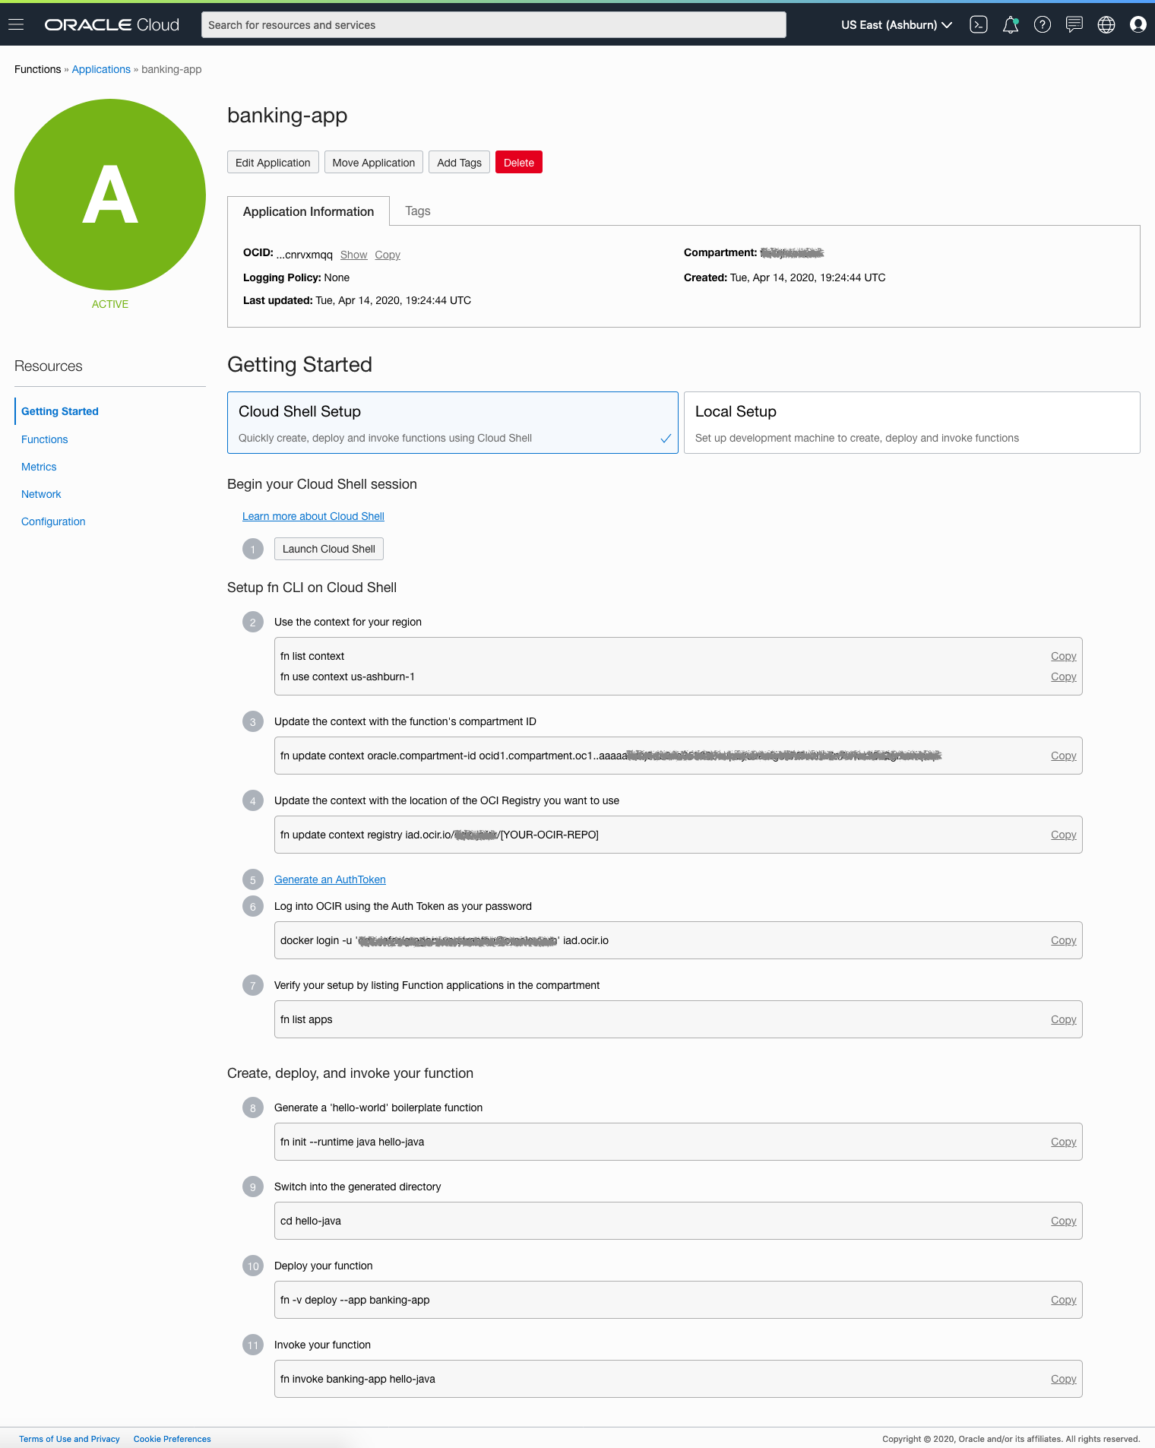The width and height of the screenshot is (1155, 1448).
Task: Open the user profile icon
Action: coord(1138,25)
